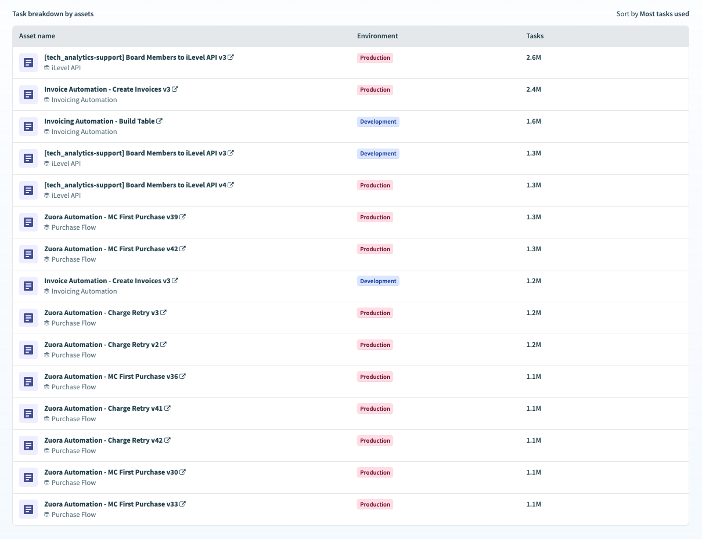The image size is (702, 539).
Task: Open Board Members to iLevel API v4 recipe
Action: click(x=135, y=185)
